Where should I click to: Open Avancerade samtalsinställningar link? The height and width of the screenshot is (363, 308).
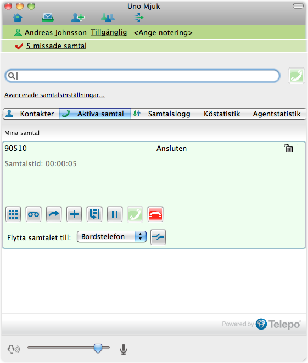coord(55,95)
